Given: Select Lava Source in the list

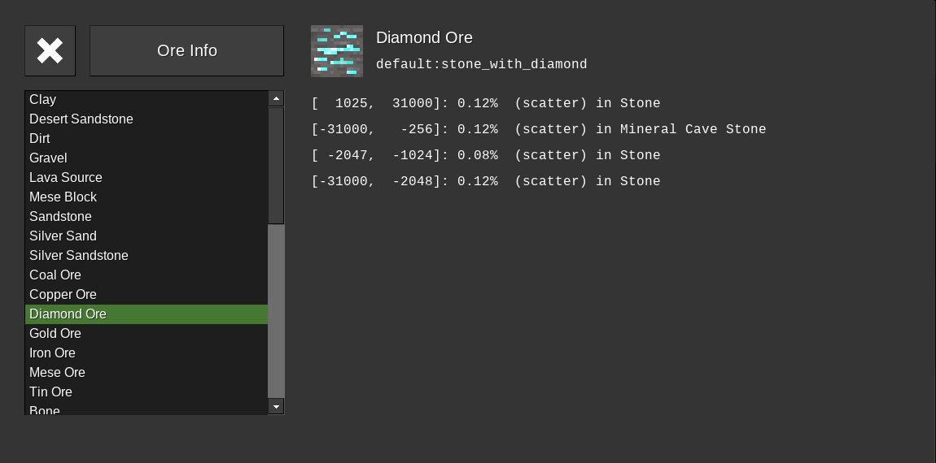Looking at the screenshot, I should click(65, 178).
